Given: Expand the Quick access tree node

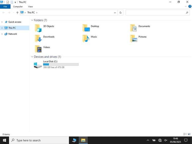Looking at the screenshot, I should (x=2, y=22).
